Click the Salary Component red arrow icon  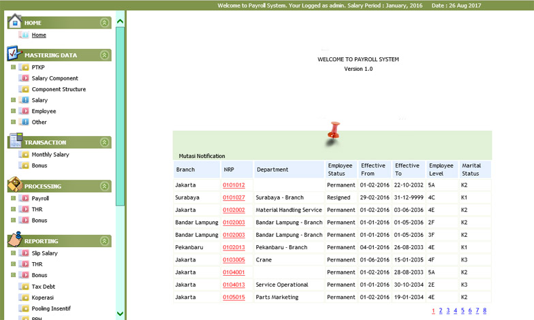click(24, 78)
